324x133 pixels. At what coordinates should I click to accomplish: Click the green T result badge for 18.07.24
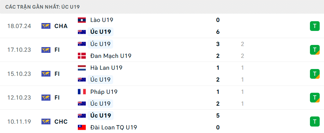(315, 26)
